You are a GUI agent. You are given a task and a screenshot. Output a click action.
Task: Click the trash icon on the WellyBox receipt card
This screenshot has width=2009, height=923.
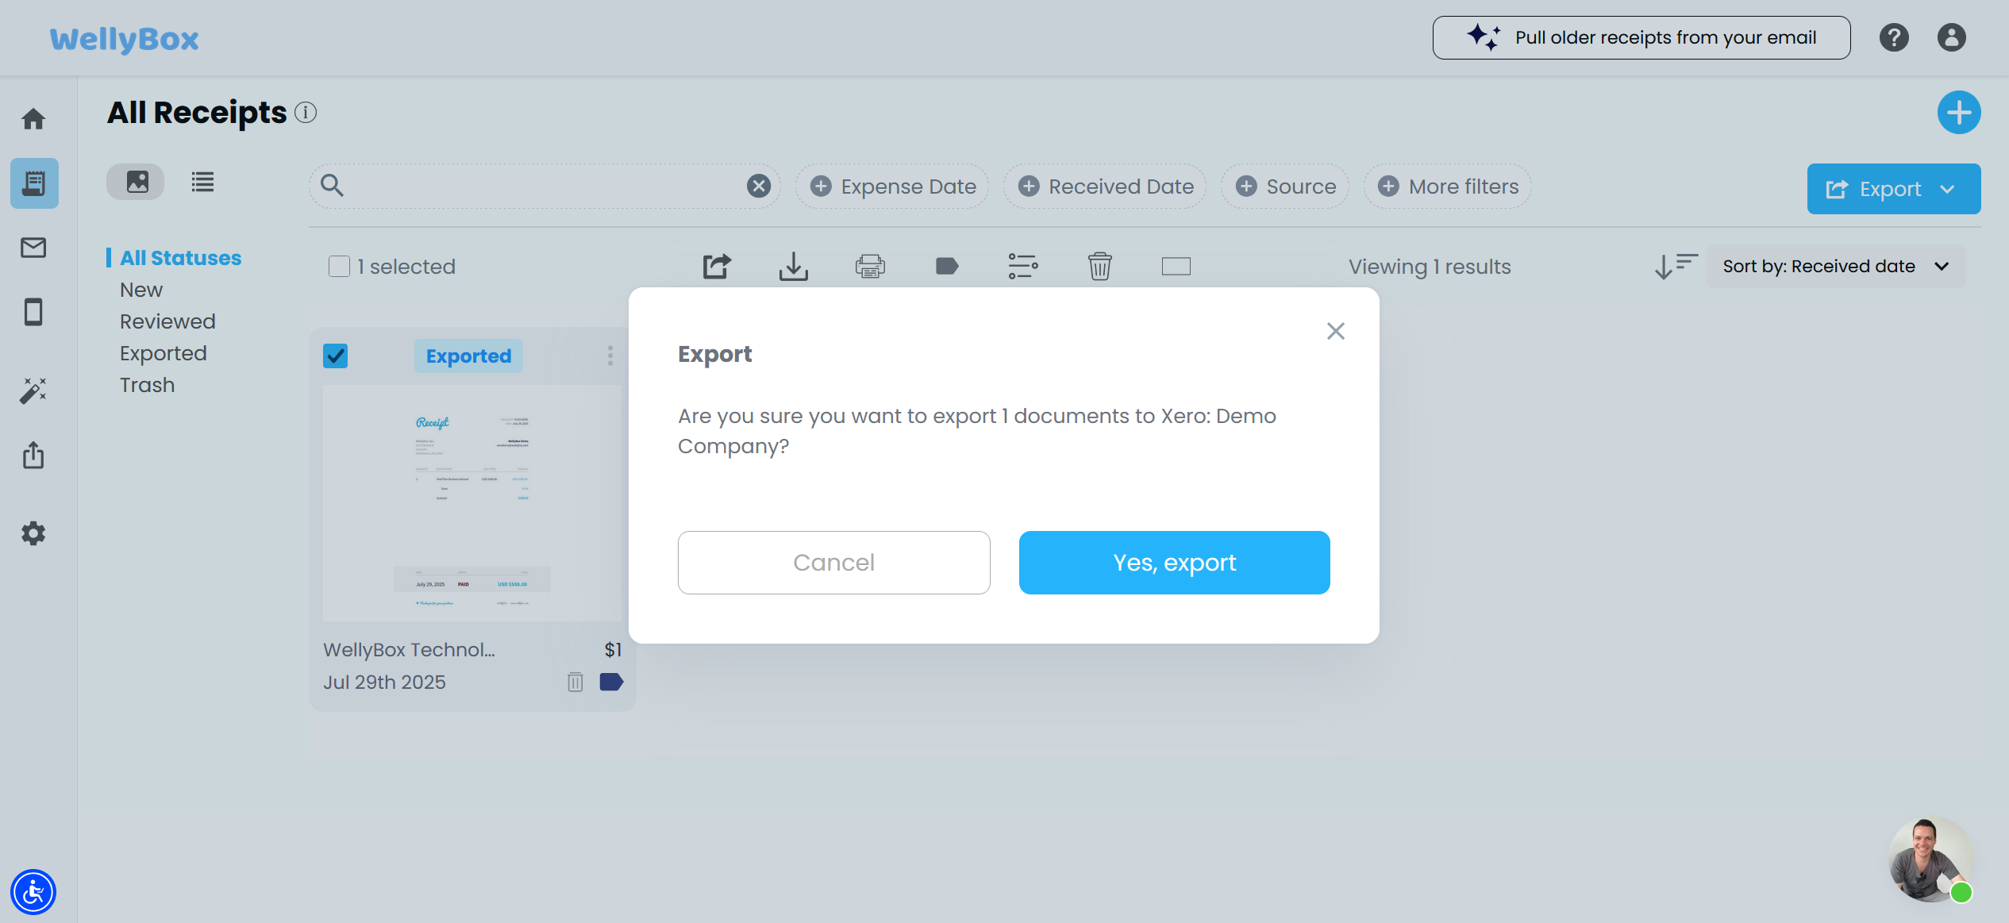pos(575,682)
